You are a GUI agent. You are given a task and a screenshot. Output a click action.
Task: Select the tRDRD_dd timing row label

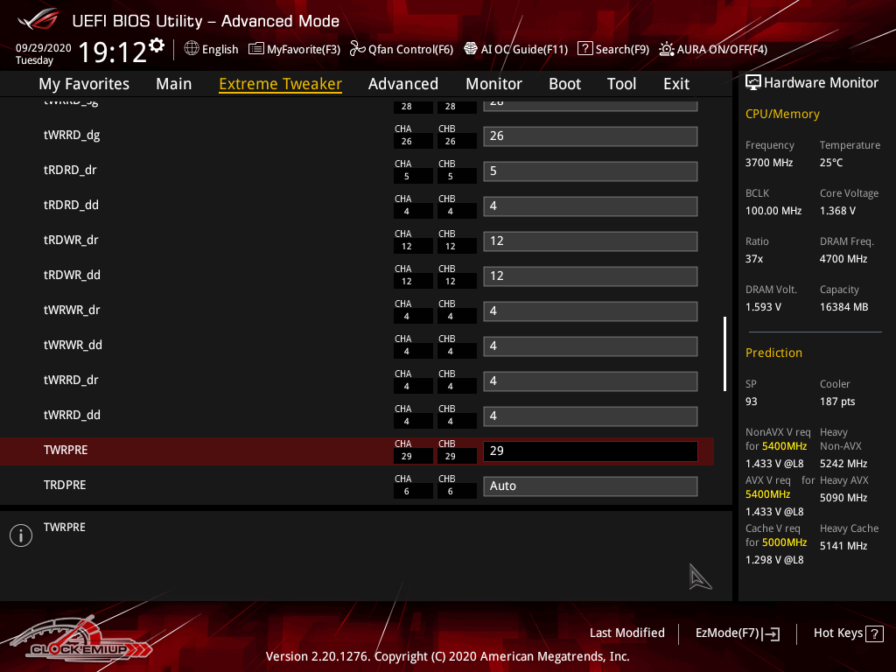(x=71, y=206)
